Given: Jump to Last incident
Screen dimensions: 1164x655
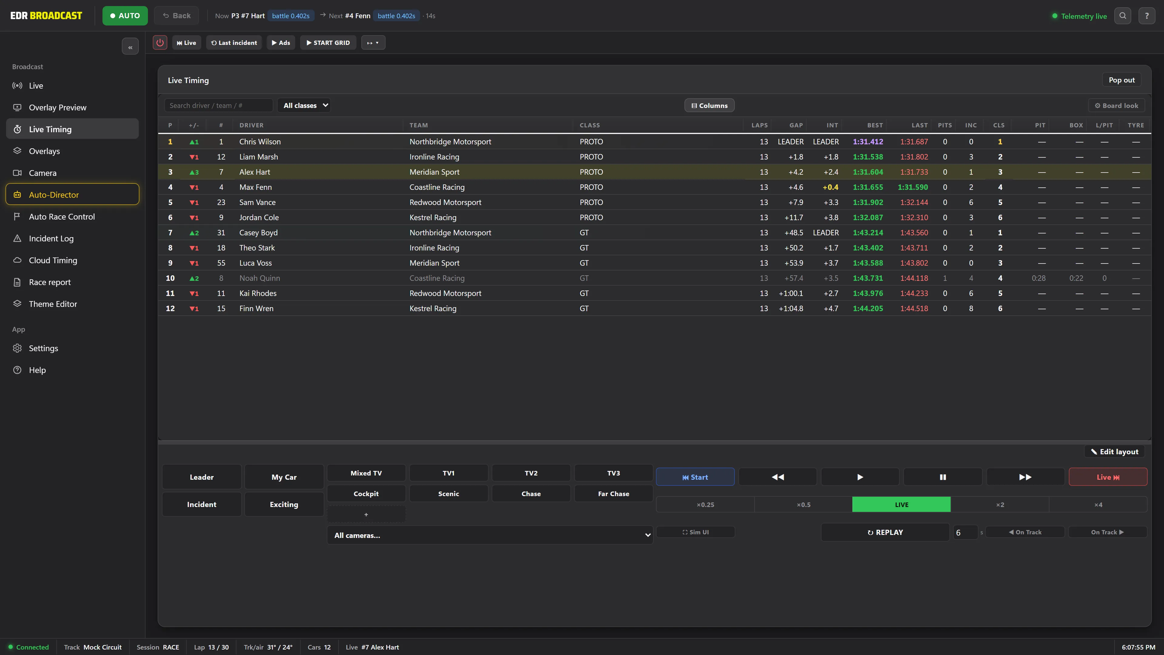Looking at the screenshot, I should 234,42.
